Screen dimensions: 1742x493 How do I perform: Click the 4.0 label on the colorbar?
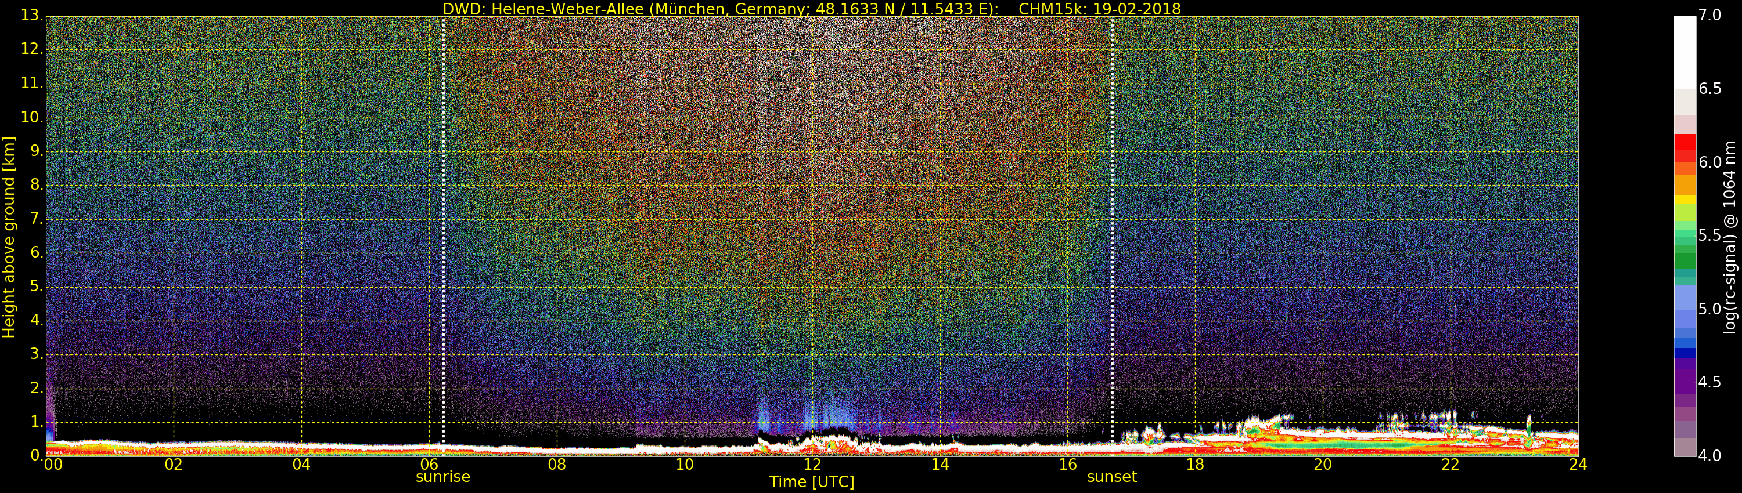coord(1709,456)
